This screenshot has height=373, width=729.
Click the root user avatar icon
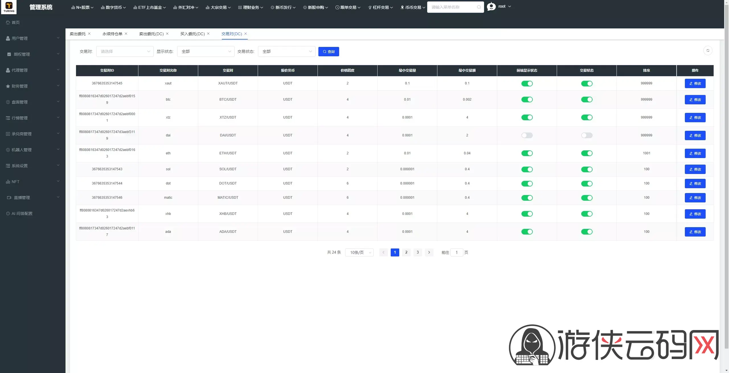pos(491,7)
